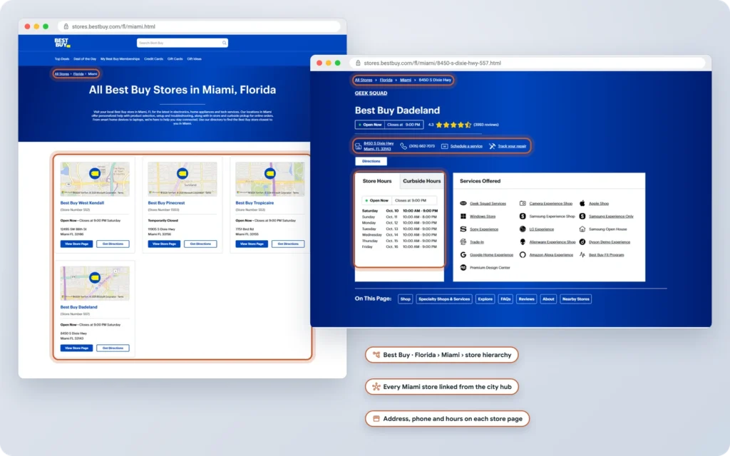Click the Miami in the Dadeland page breadcrumb
Viewport: 730px width, 456px height.
pos(406,80)
